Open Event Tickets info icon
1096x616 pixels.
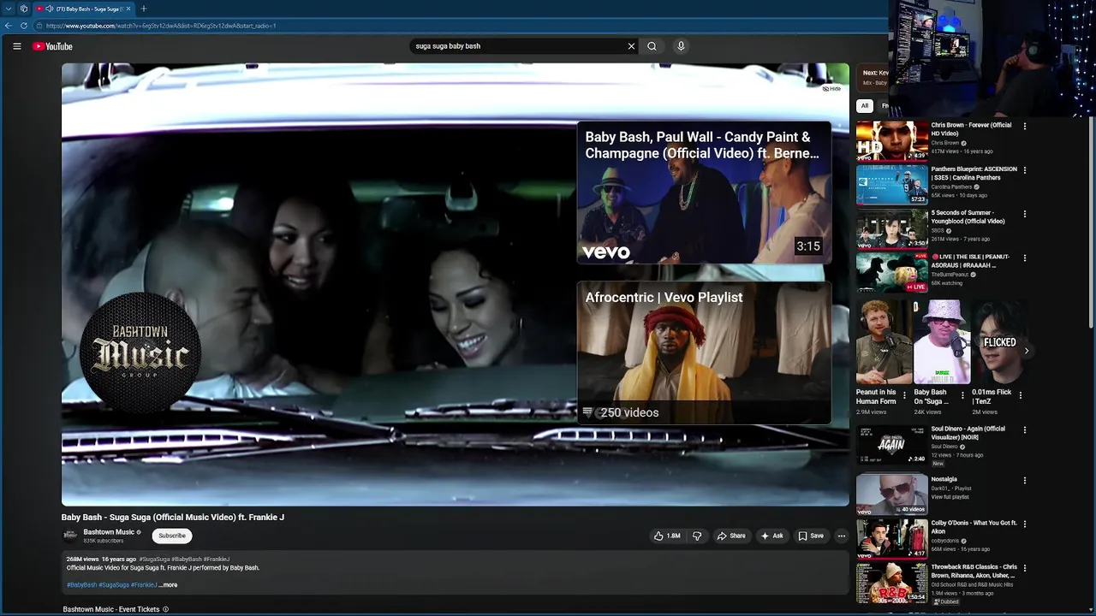pyautogui.click(x=165, y=609)
